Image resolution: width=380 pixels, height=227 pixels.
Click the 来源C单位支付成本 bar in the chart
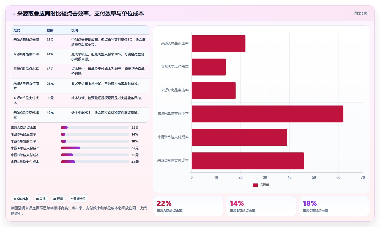point(248,161)
